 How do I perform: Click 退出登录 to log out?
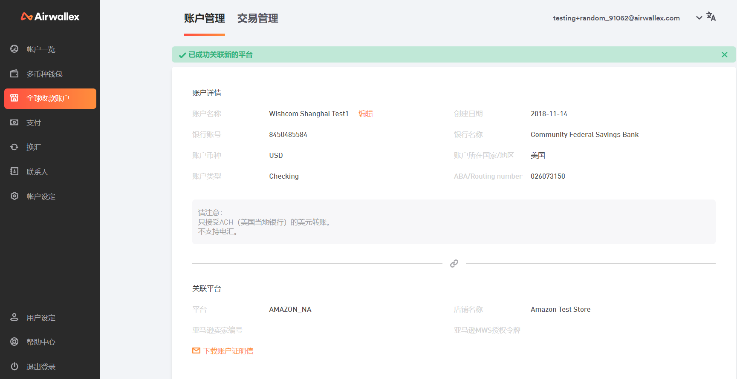[x=40, y=367]
